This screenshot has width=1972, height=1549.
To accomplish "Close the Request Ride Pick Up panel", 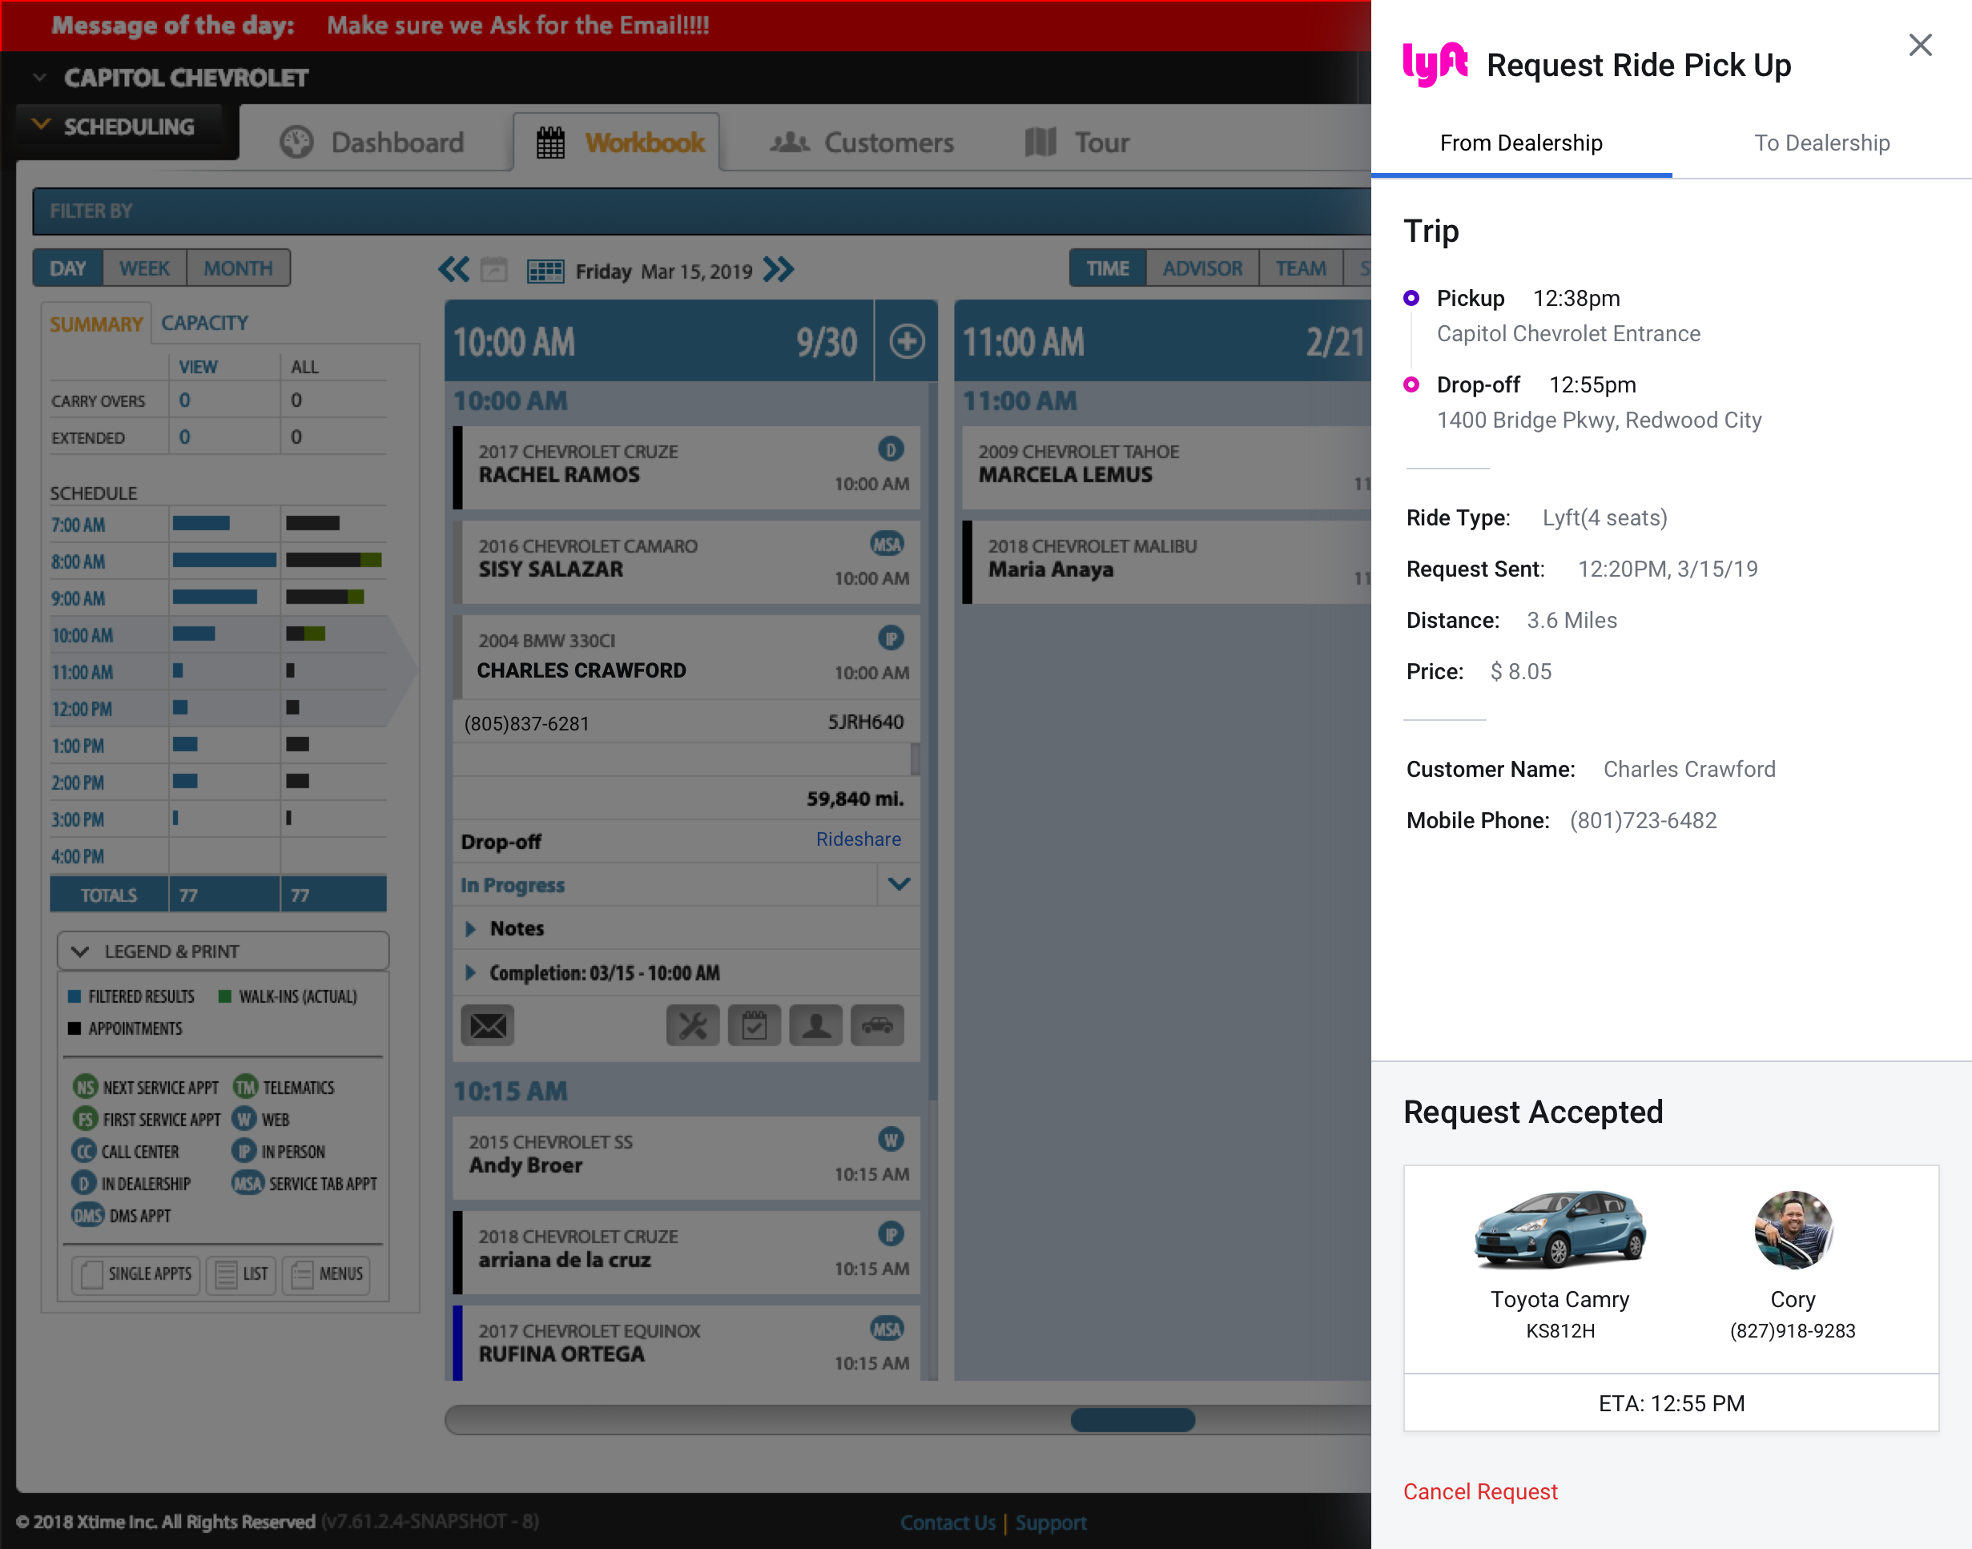I will tap(1919, 46).
